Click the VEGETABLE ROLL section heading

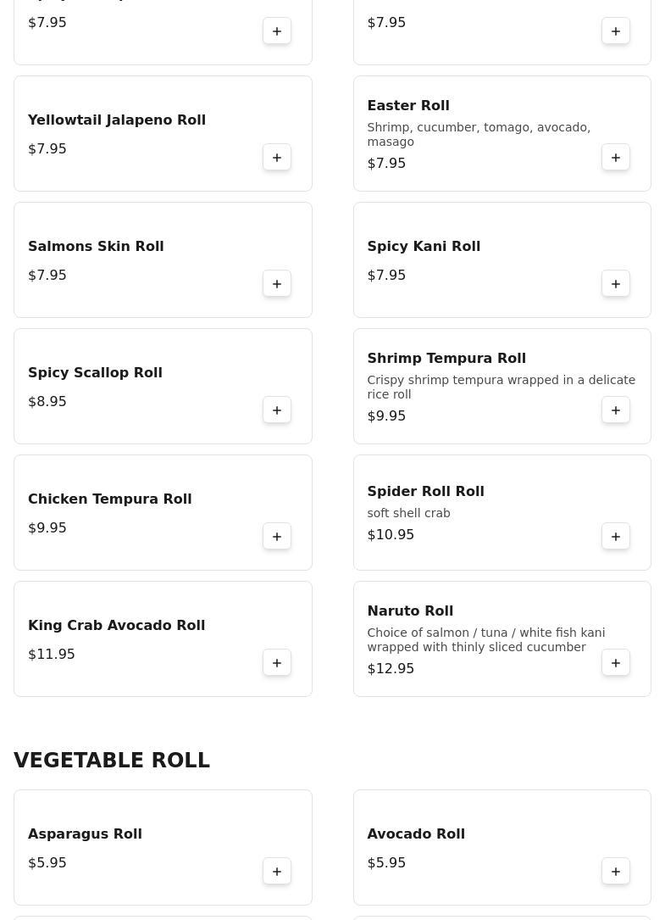coord(112,760)
